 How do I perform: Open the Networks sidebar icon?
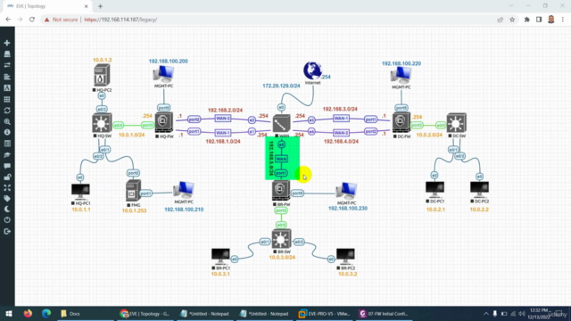click(7, 65)
